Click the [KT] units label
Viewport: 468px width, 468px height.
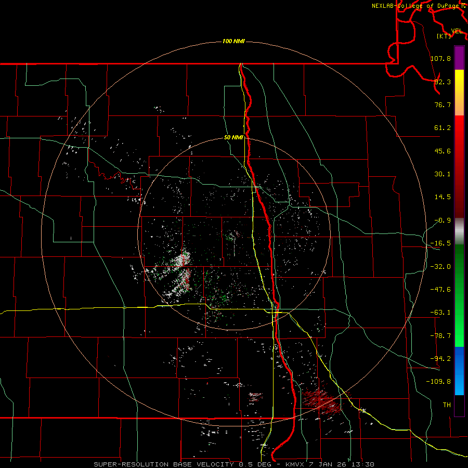tap(444, 36)
